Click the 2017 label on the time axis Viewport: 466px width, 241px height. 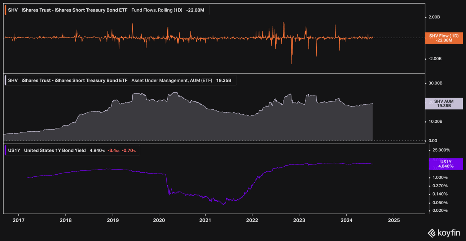point(18,220)
